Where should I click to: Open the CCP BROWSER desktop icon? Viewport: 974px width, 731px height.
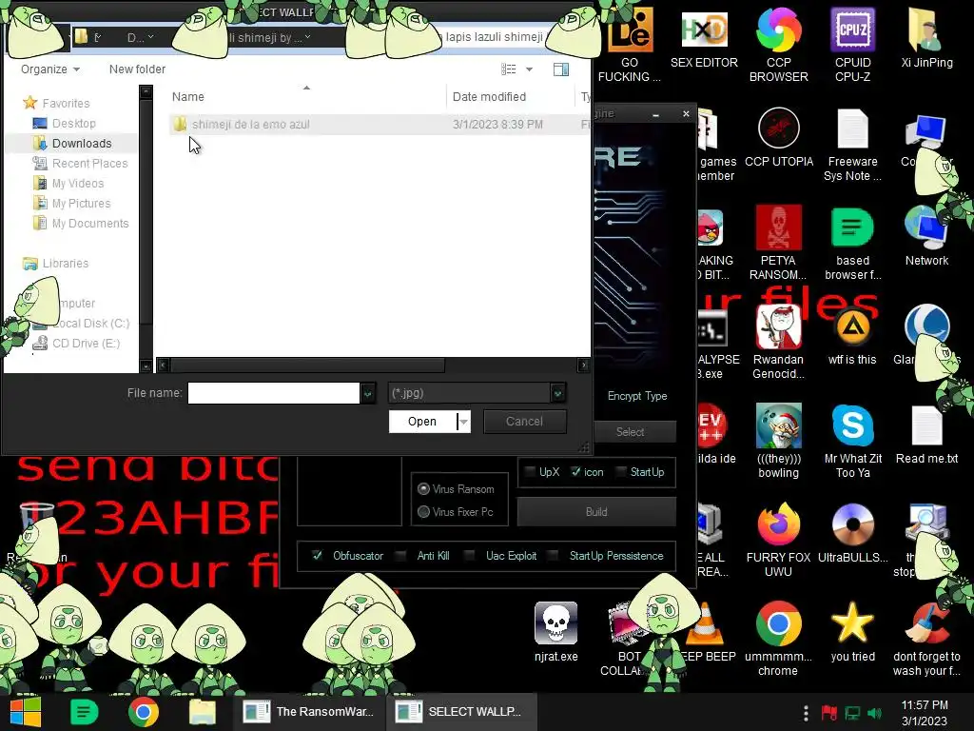point(778,45)
